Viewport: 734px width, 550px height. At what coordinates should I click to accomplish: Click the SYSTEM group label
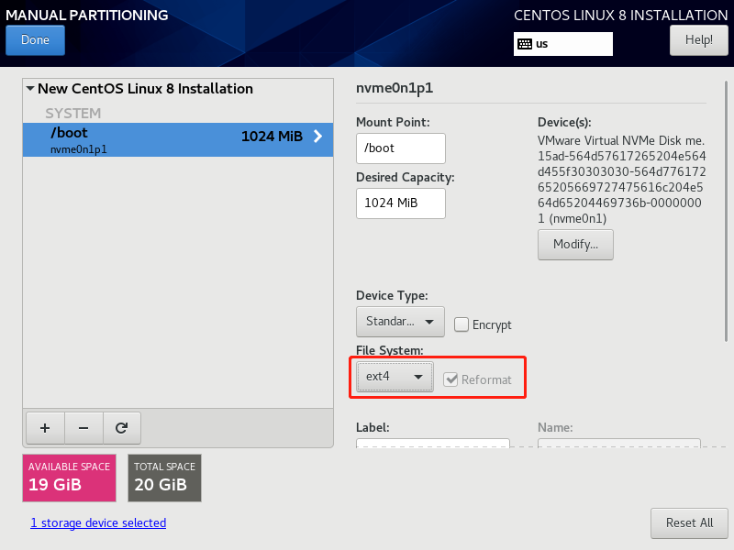tap(73, 113)
